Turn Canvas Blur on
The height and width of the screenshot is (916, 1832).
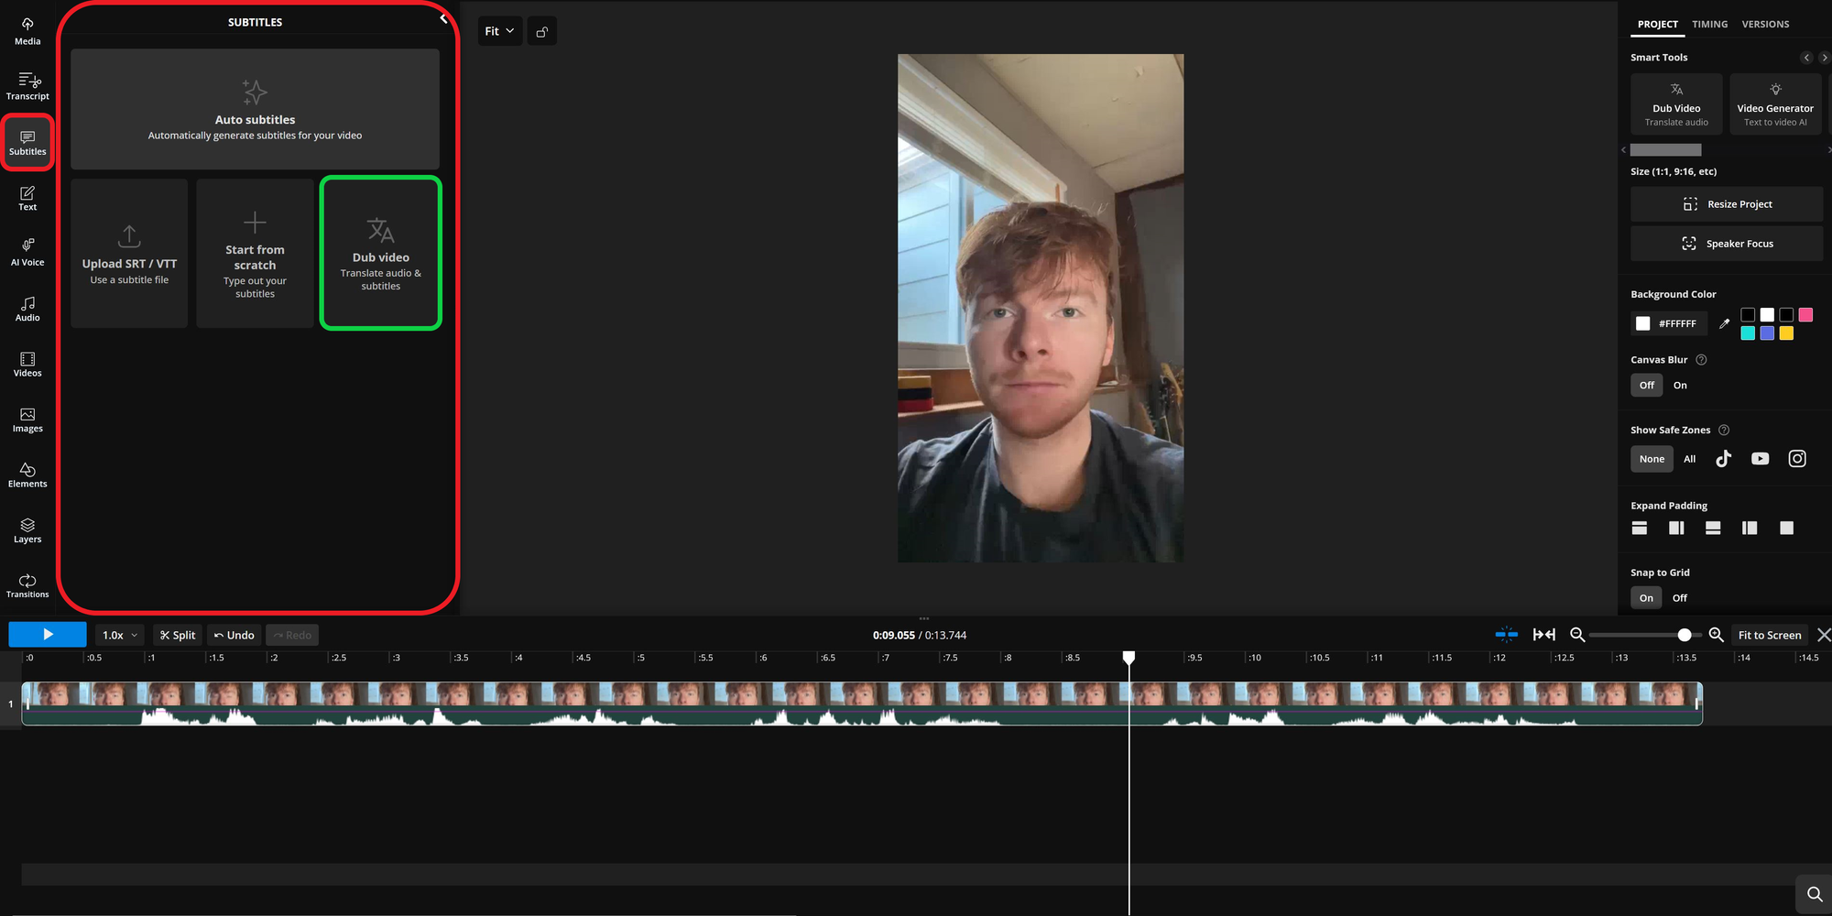(x=1680, y=385)
